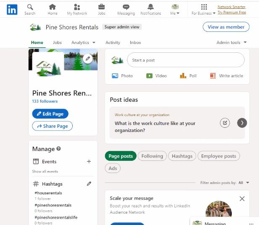Switch to the Inbox tab

pos(135,42)
